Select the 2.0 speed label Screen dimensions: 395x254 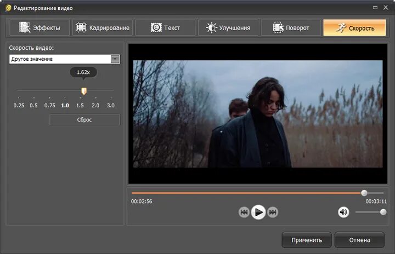click(95, 105)
